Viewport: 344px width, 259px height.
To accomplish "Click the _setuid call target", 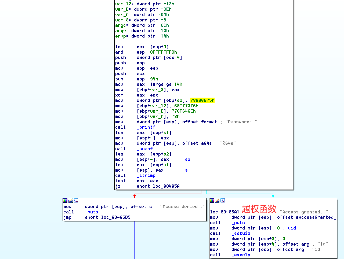I will (x=241, y=234).
